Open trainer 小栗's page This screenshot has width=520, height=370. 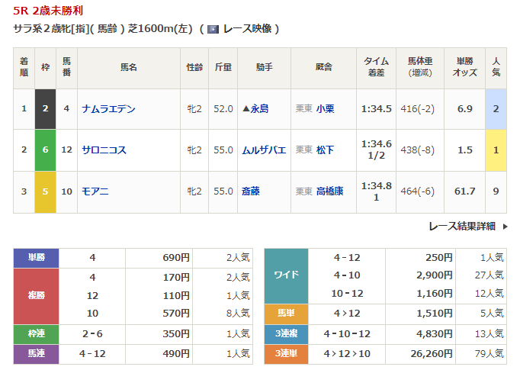click(x=326, y=109)
